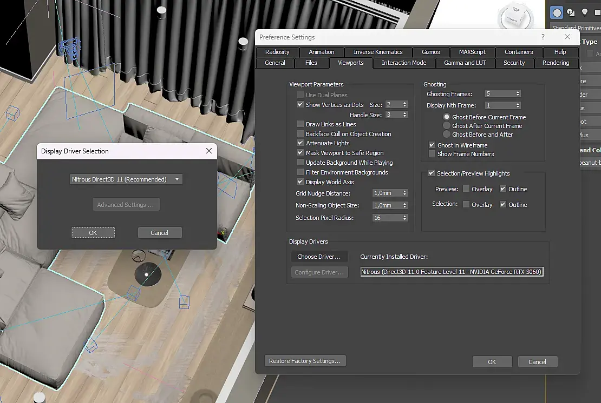This screenshot has height=403, width=601.
Task: Click the Choose Driver button
Action: 319,257
